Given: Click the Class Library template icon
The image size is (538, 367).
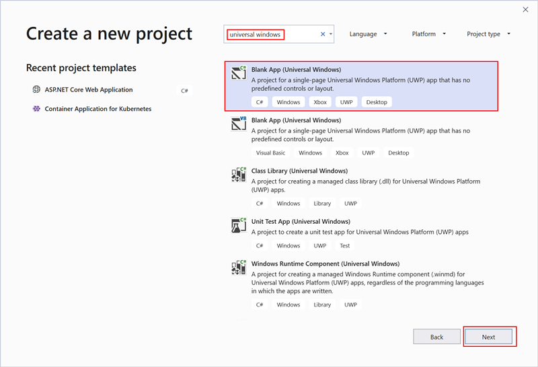Looking at the screenshot, I should point(238,175).
